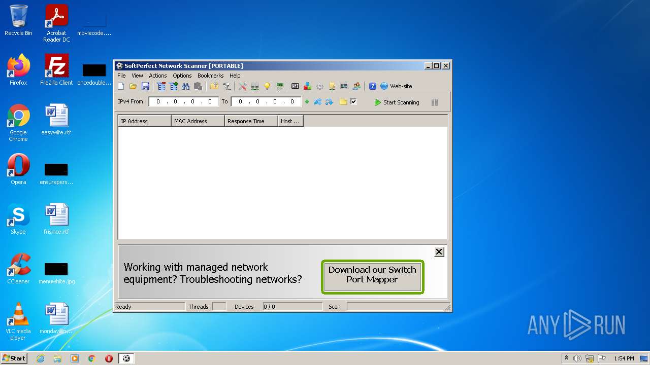Open Windows Explorer from taskbar
Viewport: 650px width, 365px height.
tap(57, 358)
